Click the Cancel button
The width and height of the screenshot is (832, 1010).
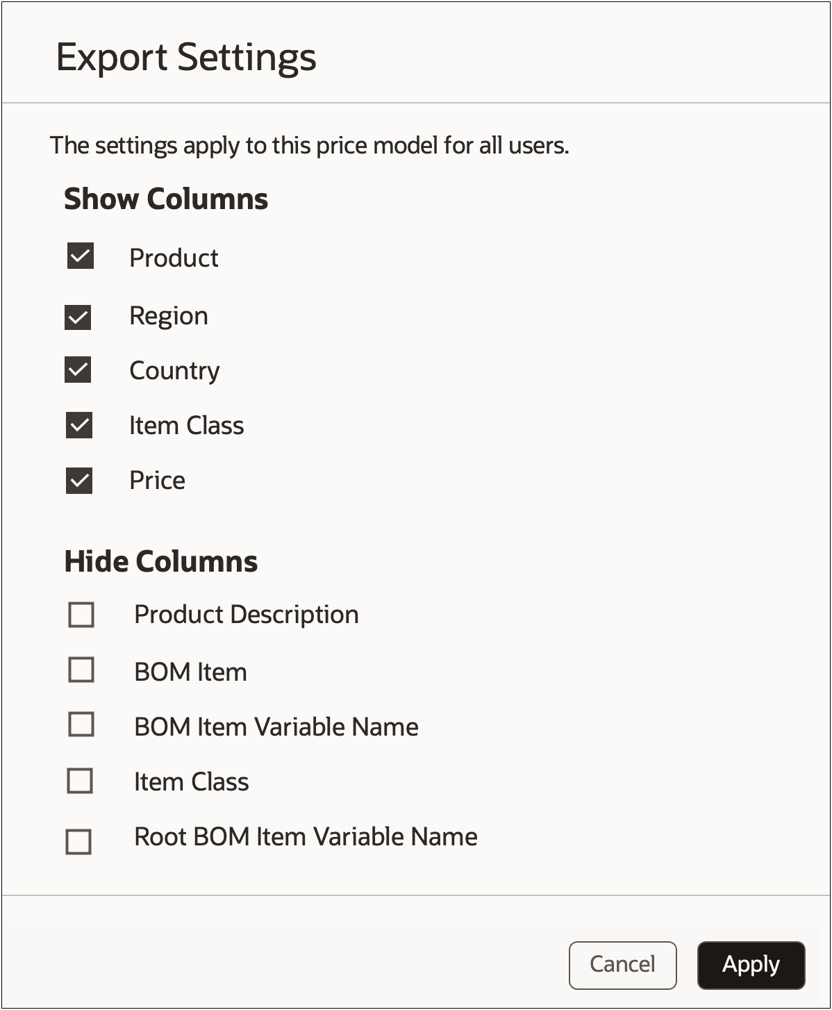click(x=622, y=965)
